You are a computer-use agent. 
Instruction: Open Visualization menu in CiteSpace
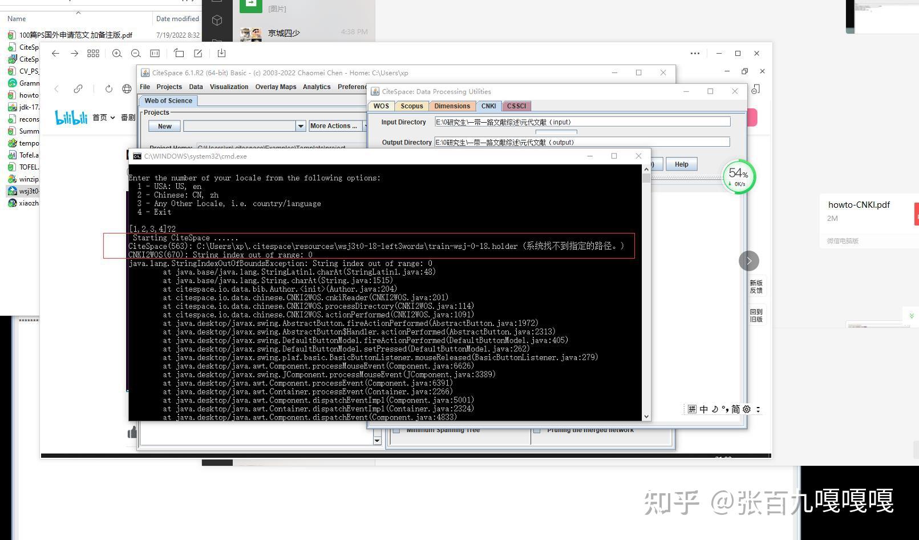point(229,87)
